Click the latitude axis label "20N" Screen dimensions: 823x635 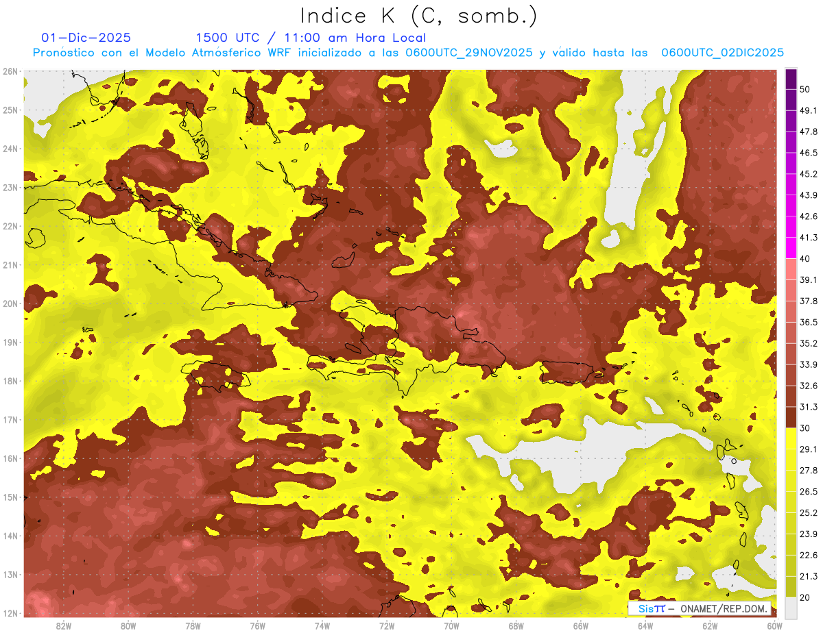10,303
